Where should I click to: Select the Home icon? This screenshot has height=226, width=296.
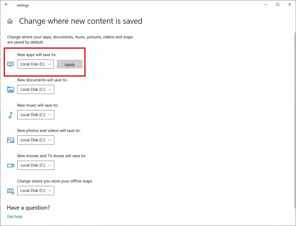click(x=10, y=21)
